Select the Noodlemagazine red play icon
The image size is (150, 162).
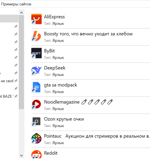37,104
